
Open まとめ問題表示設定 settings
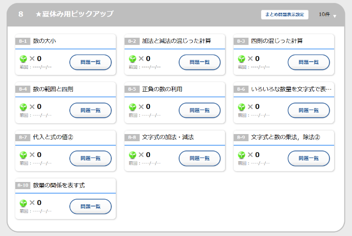click(285, 15)
